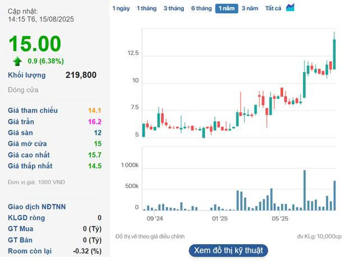Display the Tất cả full history range
350x261 pixels.
(273, 8)
